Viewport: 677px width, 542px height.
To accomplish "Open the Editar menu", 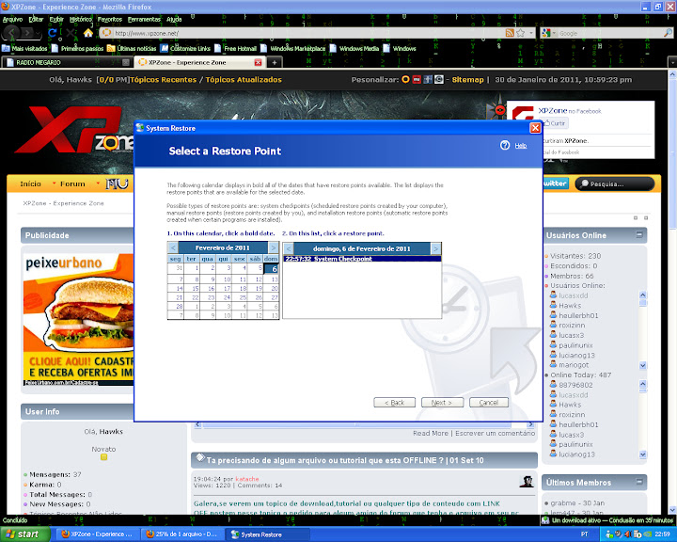I will [x=36, y=19].
